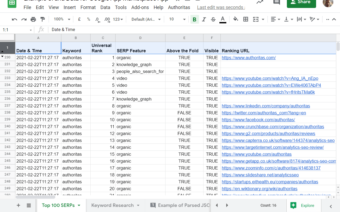Open the vertical align dropdown

click(x=288, y=19)
